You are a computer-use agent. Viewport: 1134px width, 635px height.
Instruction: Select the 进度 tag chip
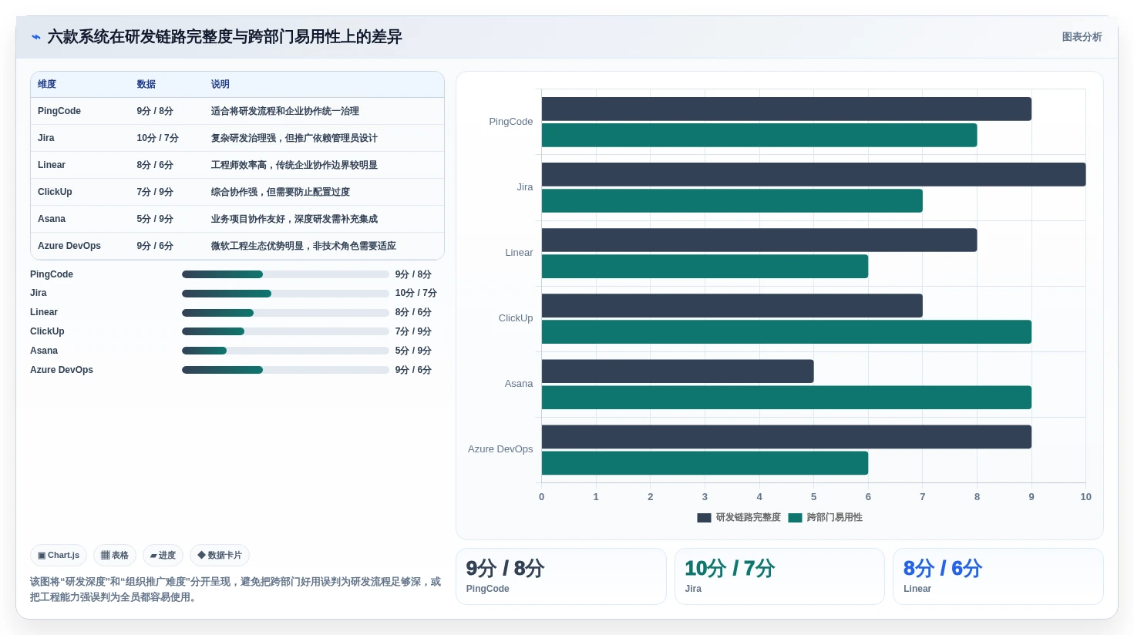tap(163, 555)
